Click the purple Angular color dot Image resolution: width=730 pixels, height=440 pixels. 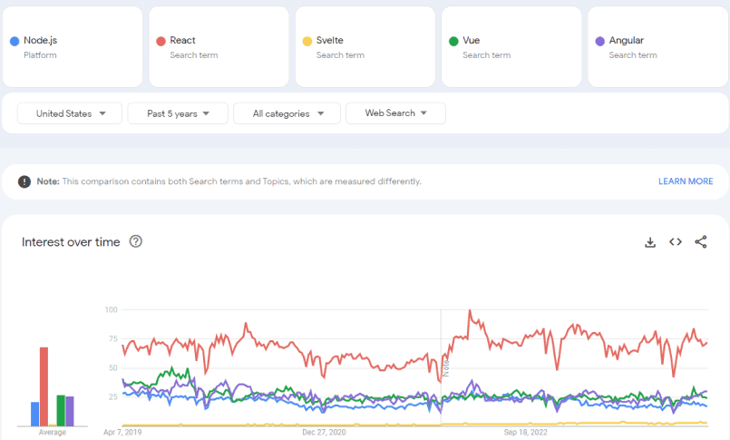(x=600, y=41)
